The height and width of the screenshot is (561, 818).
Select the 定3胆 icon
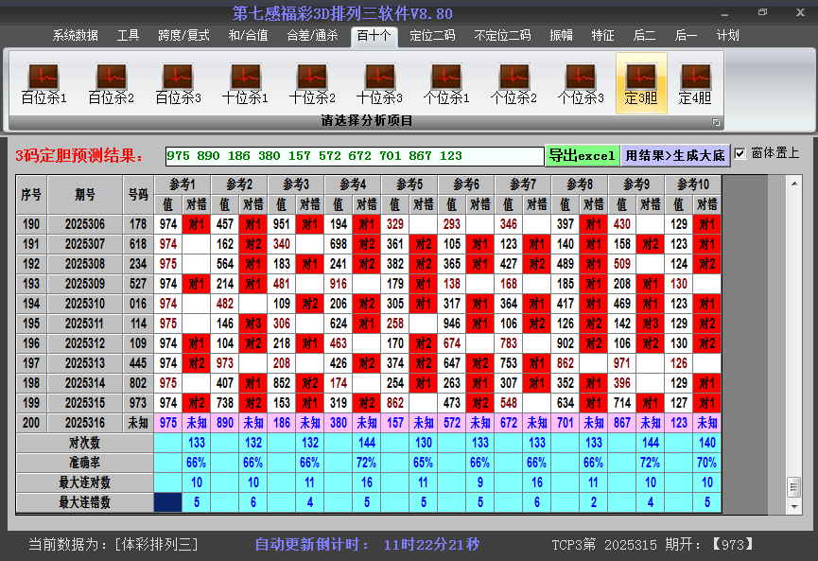click(641, 82)
